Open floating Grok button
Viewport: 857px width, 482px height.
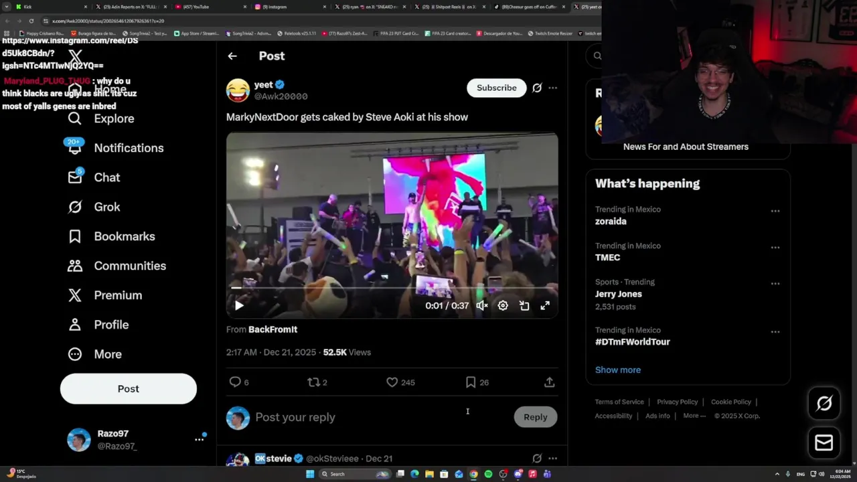(x=824, y=403)
